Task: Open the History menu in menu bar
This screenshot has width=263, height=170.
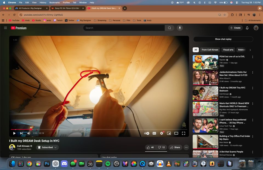Action: pos(43,2)
